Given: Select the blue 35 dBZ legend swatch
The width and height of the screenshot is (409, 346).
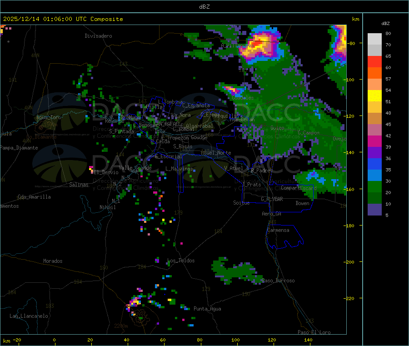Looking at the screenshot, I should pyautogui.click(x=374, y=164).
